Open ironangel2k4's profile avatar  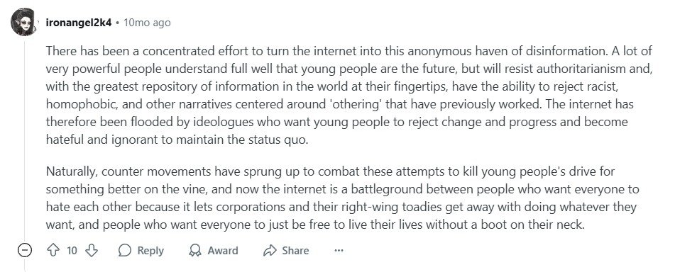click(23, 22)
